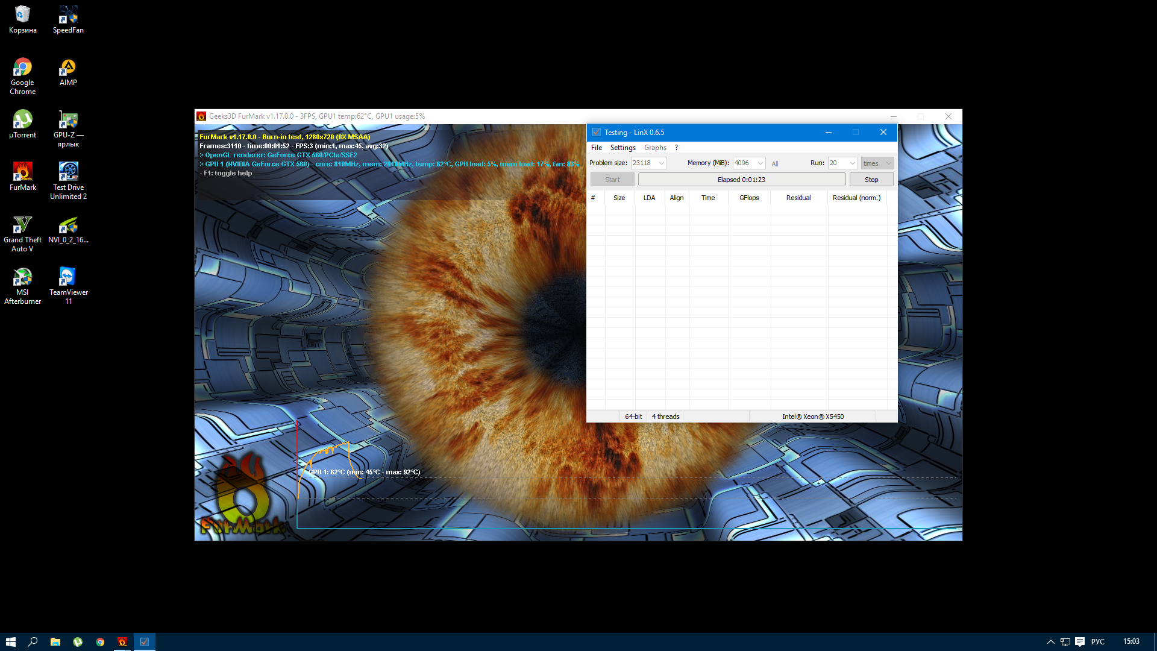Open the LinX File menu
The width and height of the screenshot is (1157, 651).
point(596,148)
